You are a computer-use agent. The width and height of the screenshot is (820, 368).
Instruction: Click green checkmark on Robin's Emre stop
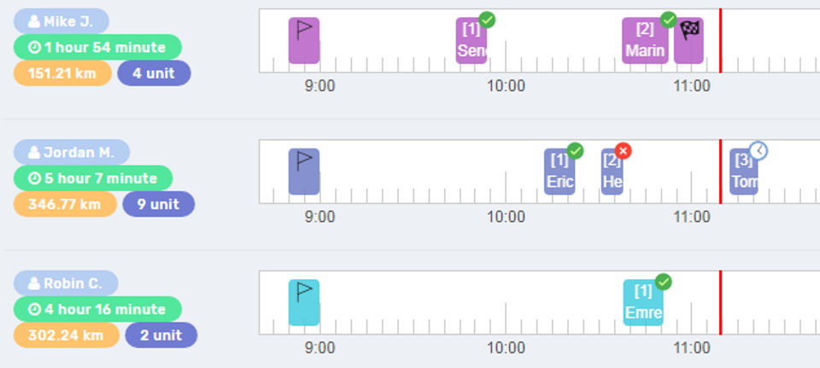(663, 282)
